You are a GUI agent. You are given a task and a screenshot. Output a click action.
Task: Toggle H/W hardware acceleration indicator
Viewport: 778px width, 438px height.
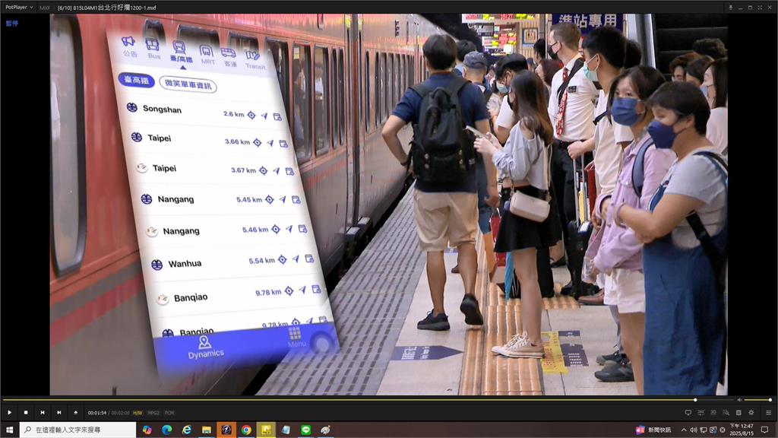[x=138, y=413]
